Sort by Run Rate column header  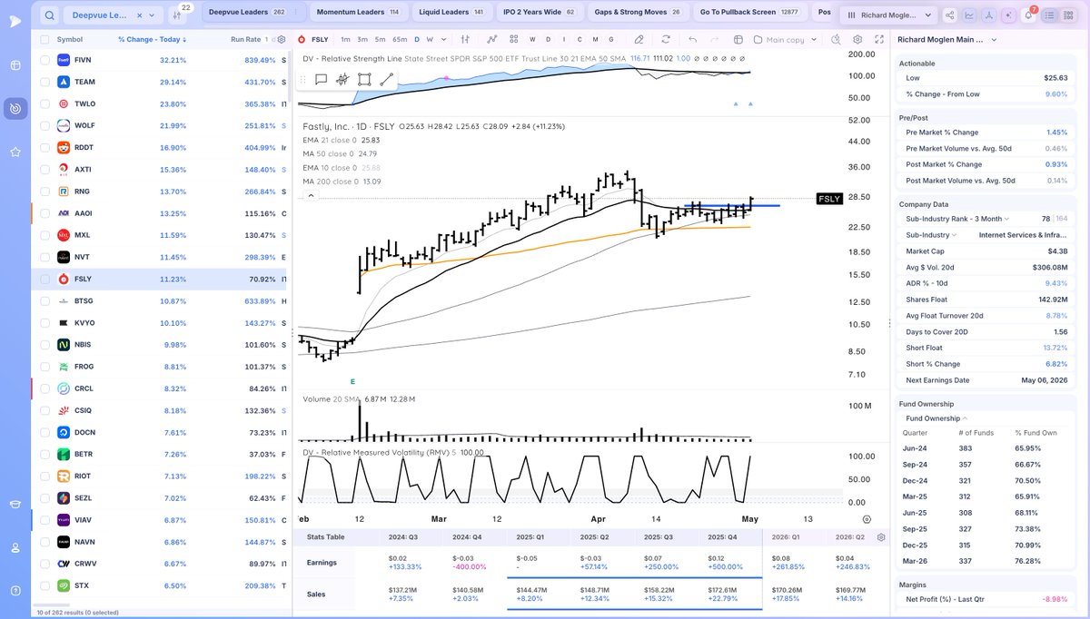pos(243,40)
